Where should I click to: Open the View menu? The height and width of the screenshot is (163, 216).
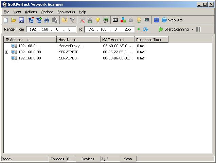pyautogui.click(x=17, y=12)
